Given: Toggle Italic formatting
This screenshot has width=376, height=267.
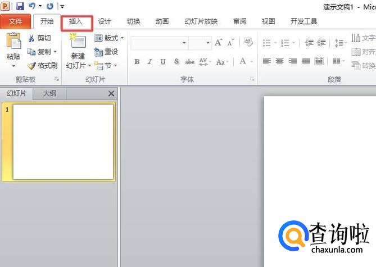Looking at the screenshot, I should [x=150, y=62].
